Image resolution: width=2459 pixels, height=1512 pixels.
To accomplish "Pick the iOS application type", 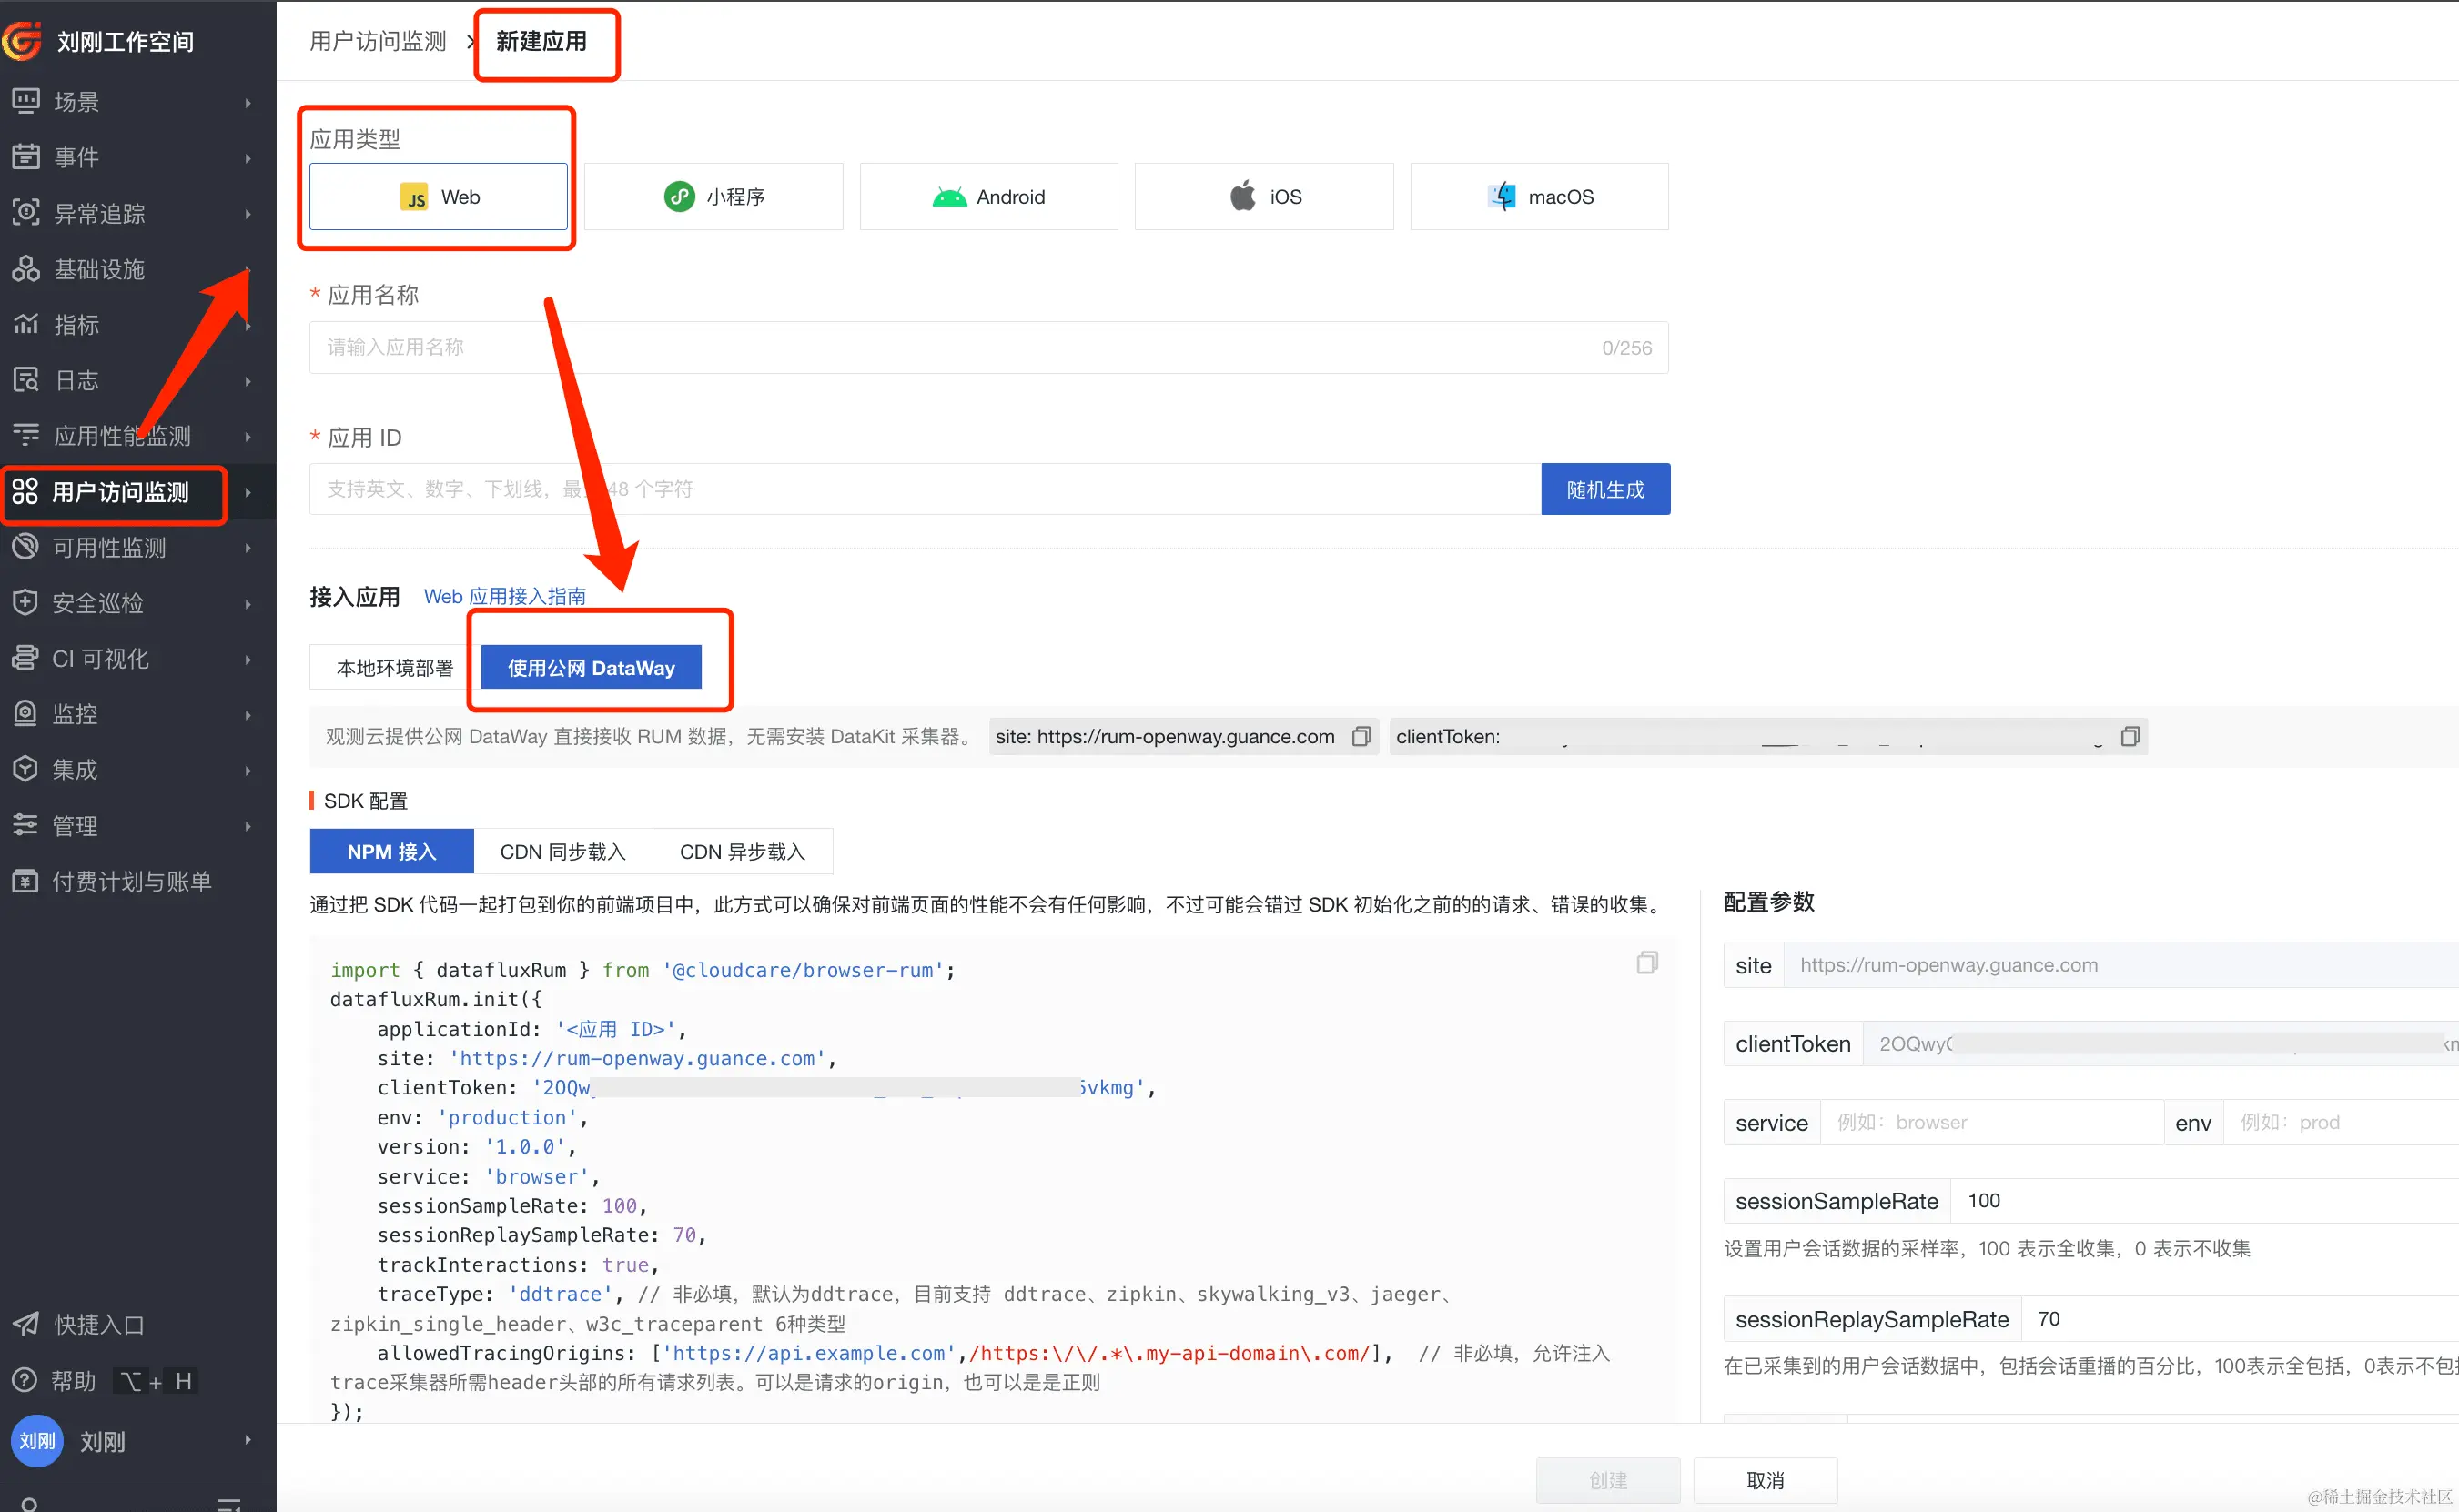I will point(1263,197).
